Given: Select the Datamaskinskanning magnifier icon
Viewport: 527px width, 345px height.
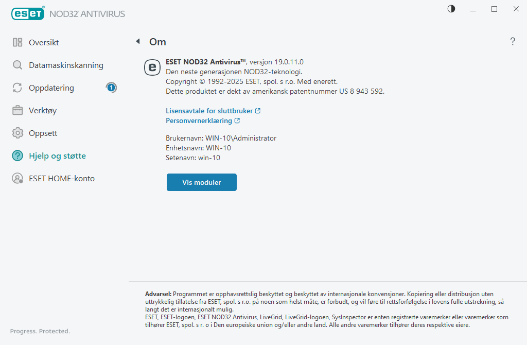Looking at the screenshot, I should pyautogui.click(x=17, y=65).
